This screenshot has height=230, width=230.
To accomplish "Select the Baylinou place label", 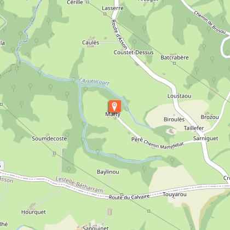I will click(x=108, y=172).
